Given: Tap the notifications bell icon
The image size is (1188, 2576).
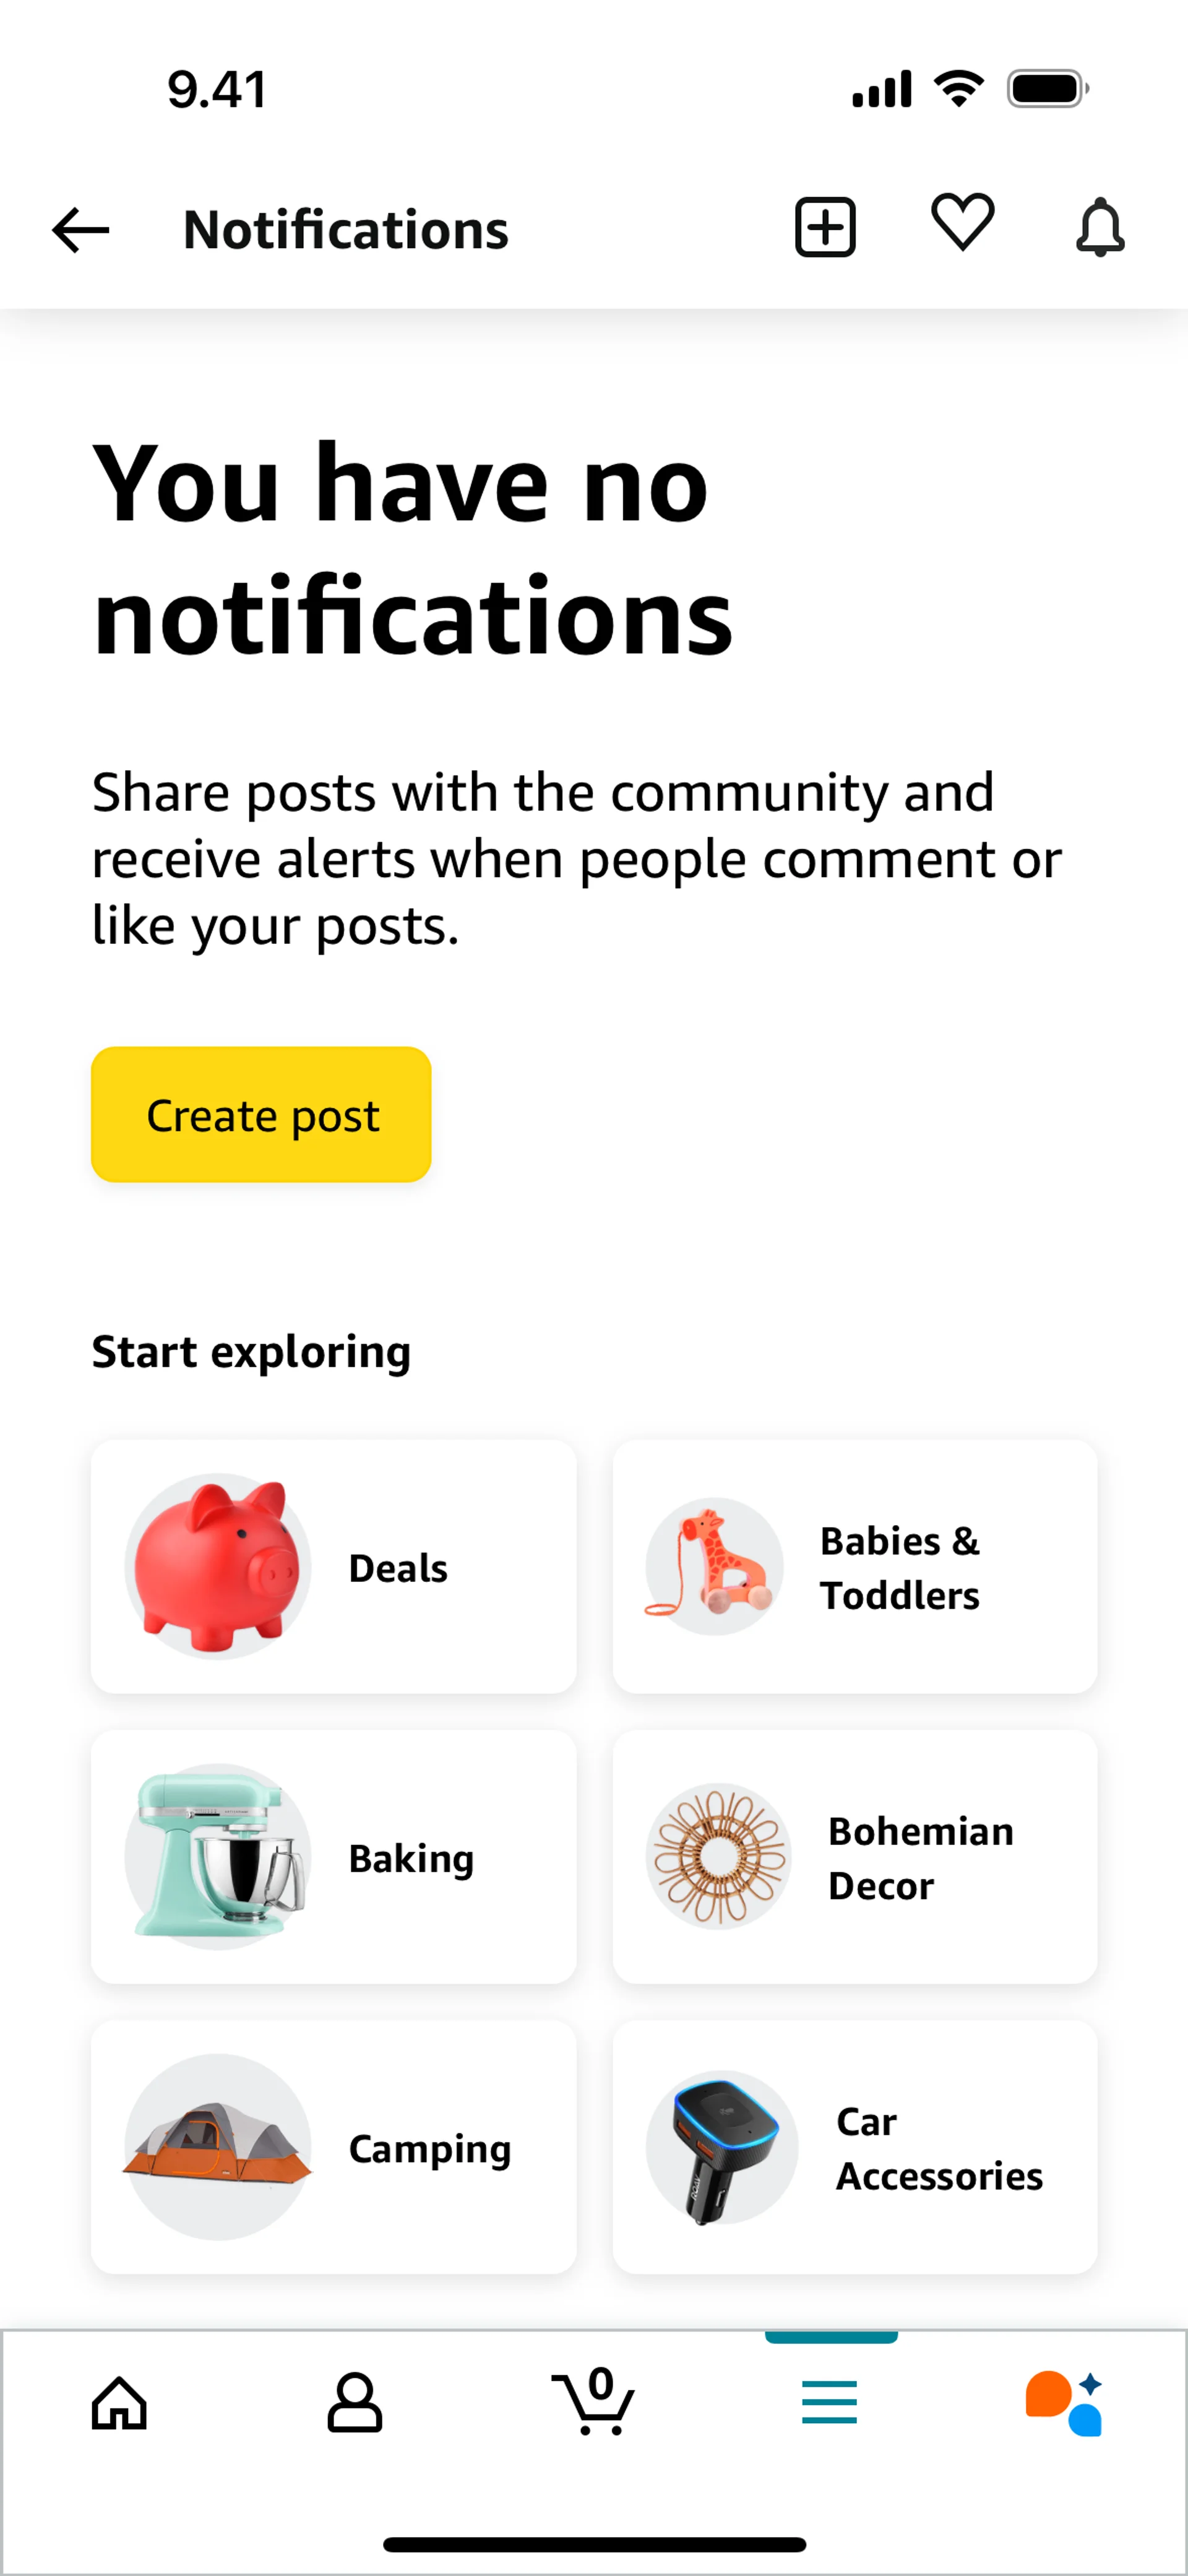Looking at the screenshot, I should [1100, 227].
